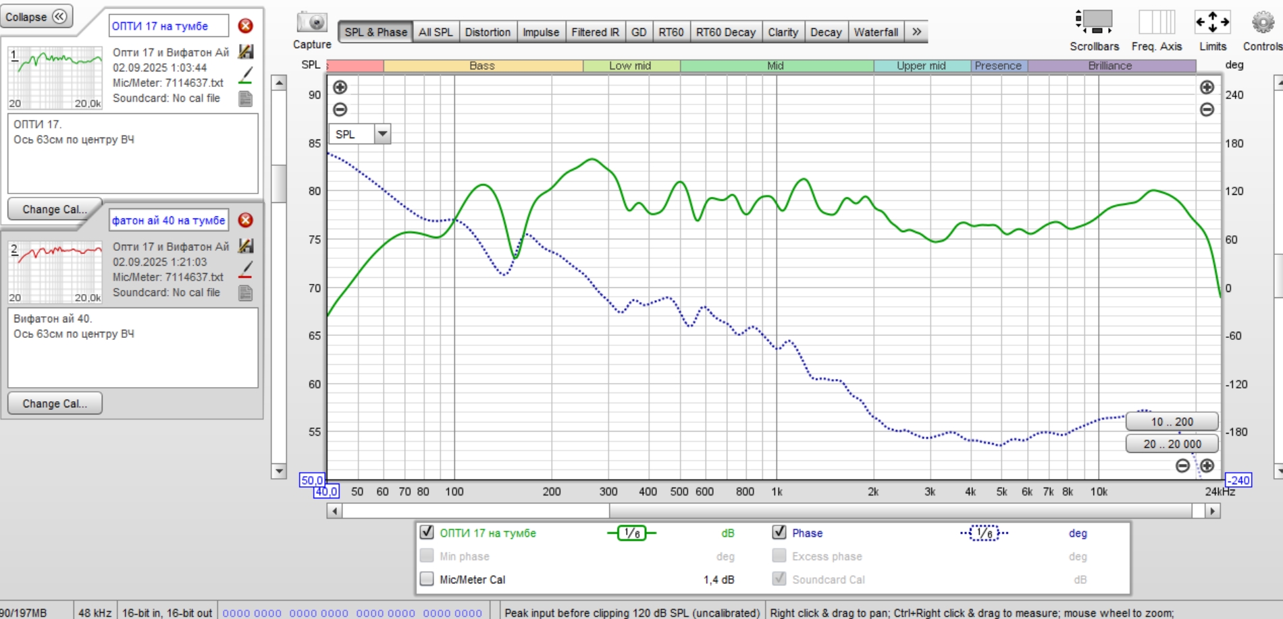Set frequency range with 10 .. 200 button
1283x619 pixels.
click(1172, 421)
